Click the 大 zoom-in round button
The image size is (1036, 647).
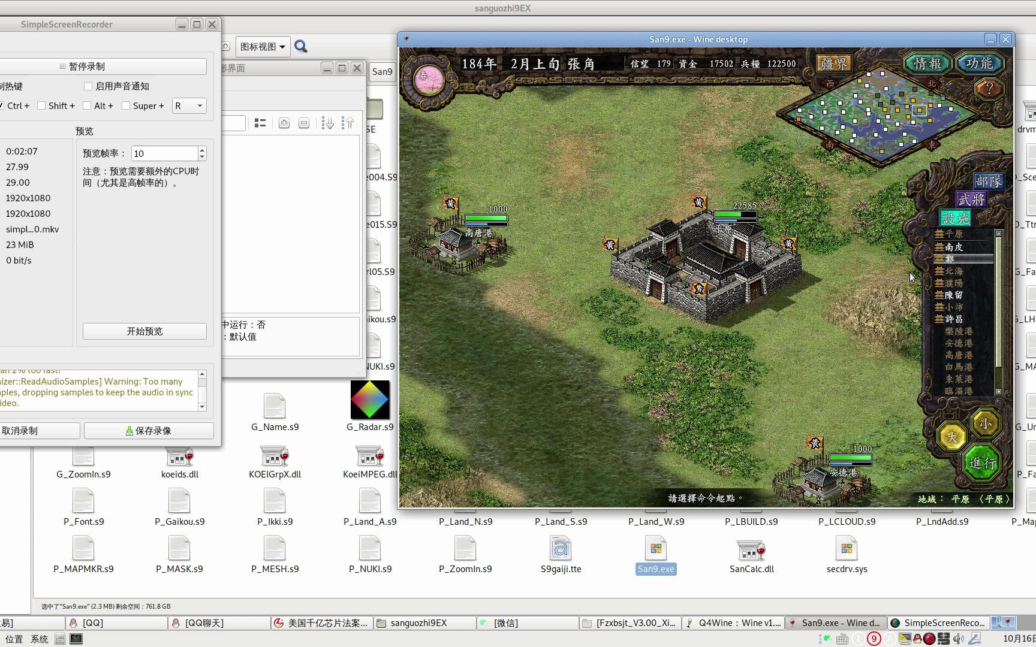click(x=952, y=436)
